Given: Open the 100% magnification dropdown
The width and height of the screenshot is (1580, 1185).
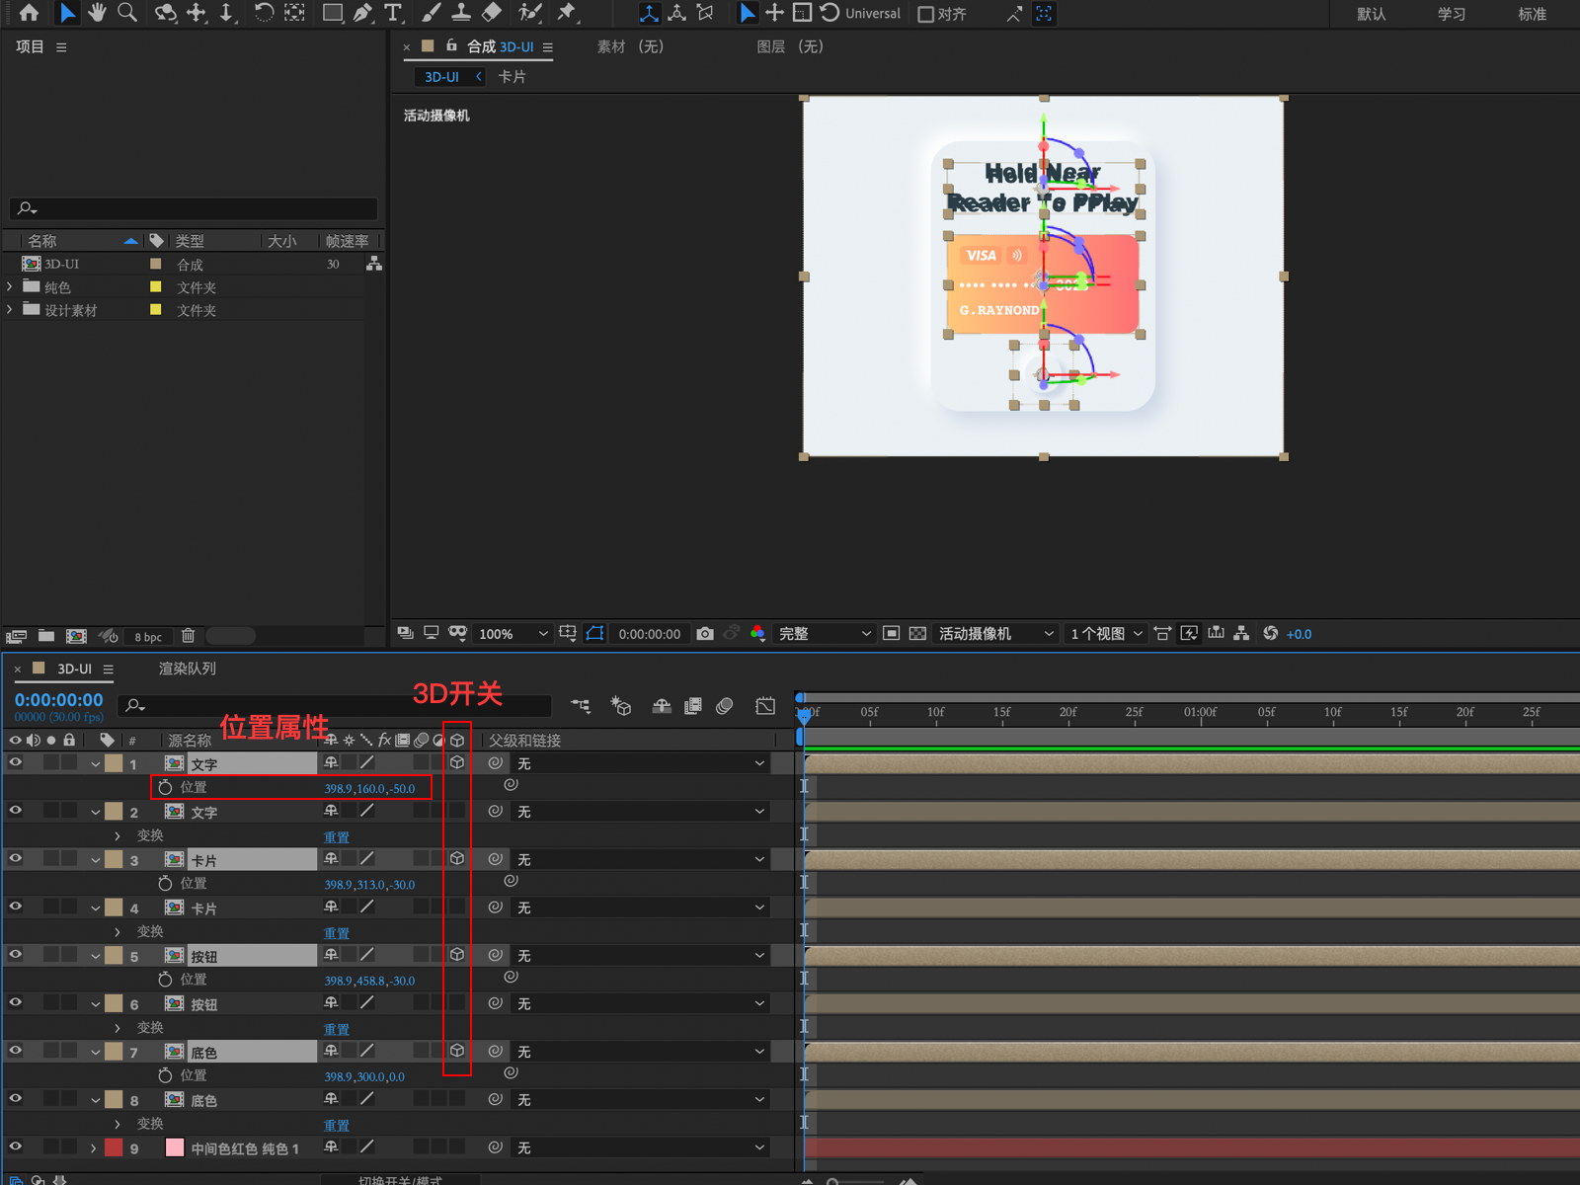Looking at the screenshot, I should pyautogui.click(x=513, y=634).
